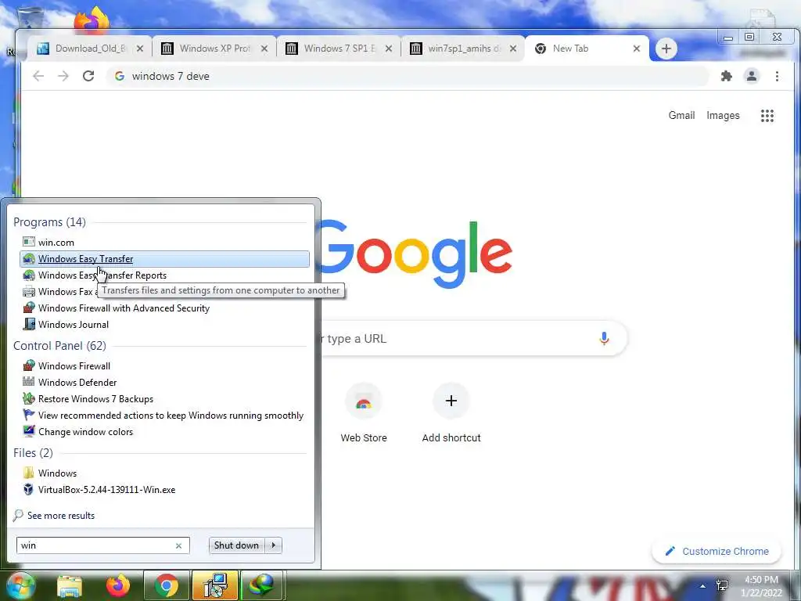Launch Windows Easy Transfer
This screenshot has height=601, width=801.
[x=164, y=258]
